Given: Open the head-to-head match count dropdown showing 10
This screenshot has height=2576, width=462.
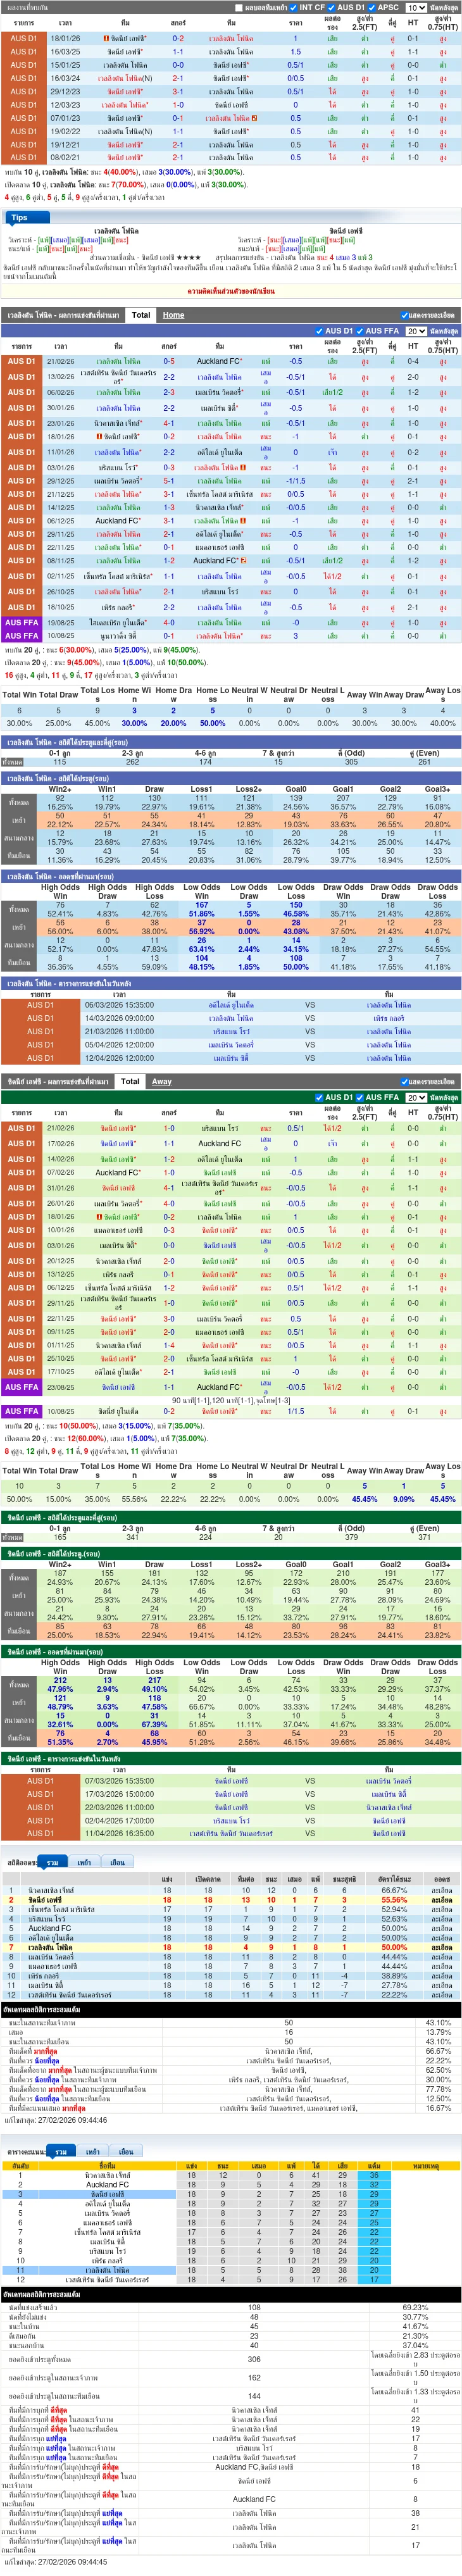Looking at the screenshot, I should [415, 7].
